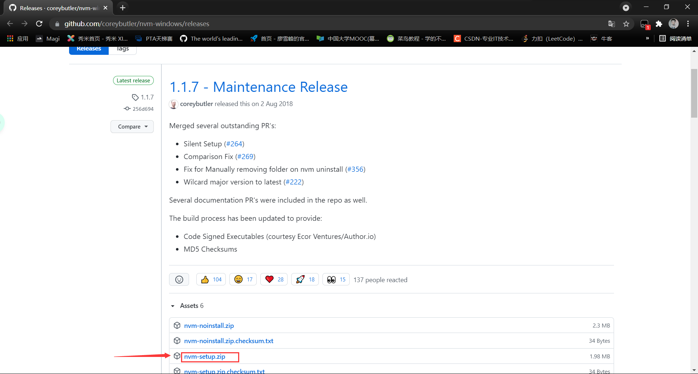
Task: Open the PTA天梯赛 bookmark
Action: point(154,38)
